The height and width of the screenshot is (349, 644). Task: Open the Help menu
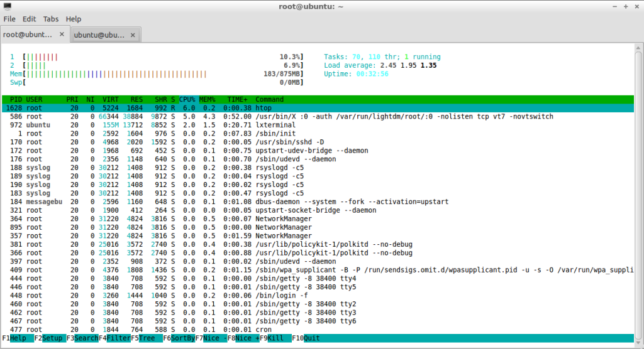(74, 19)
